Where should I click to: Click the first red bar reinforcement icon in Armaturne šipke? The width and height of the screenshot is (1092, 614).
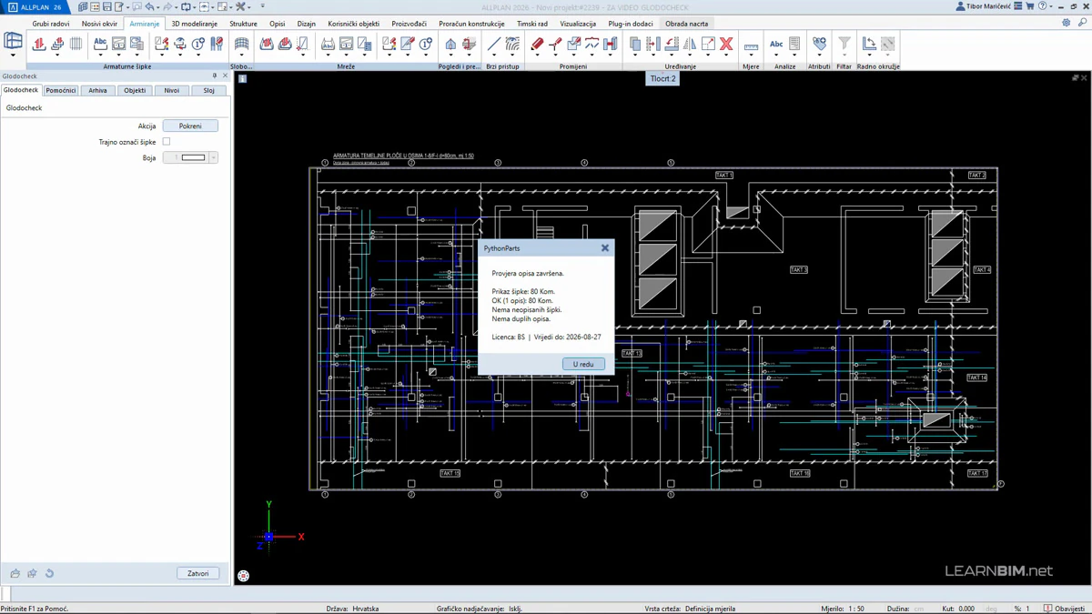coord(39,43)
